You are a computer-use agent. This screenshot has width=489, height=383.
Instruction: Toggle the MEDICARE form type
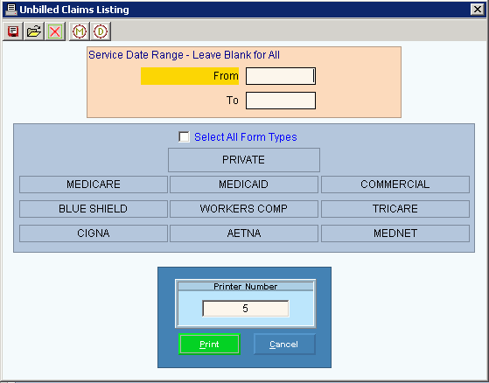click(x=94, y=185)
